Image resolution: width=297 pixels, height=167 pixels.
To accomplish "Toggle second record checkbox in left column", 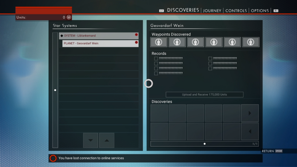I will coord(156,64).
